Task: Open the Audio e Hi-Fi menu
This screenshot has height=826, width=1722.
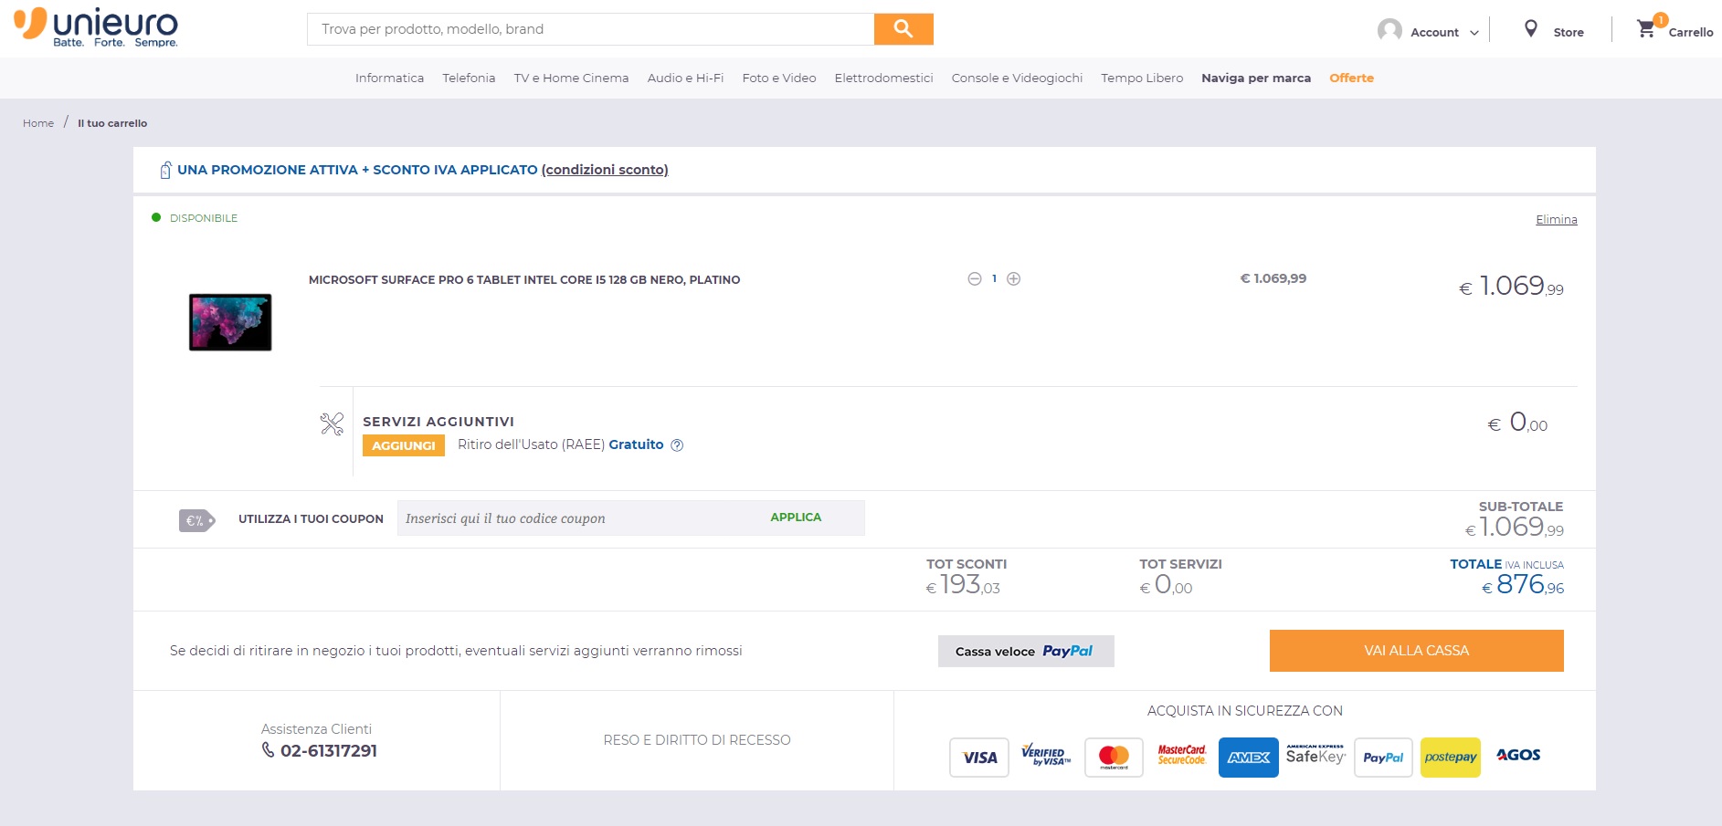Action: tap(685, 78)
